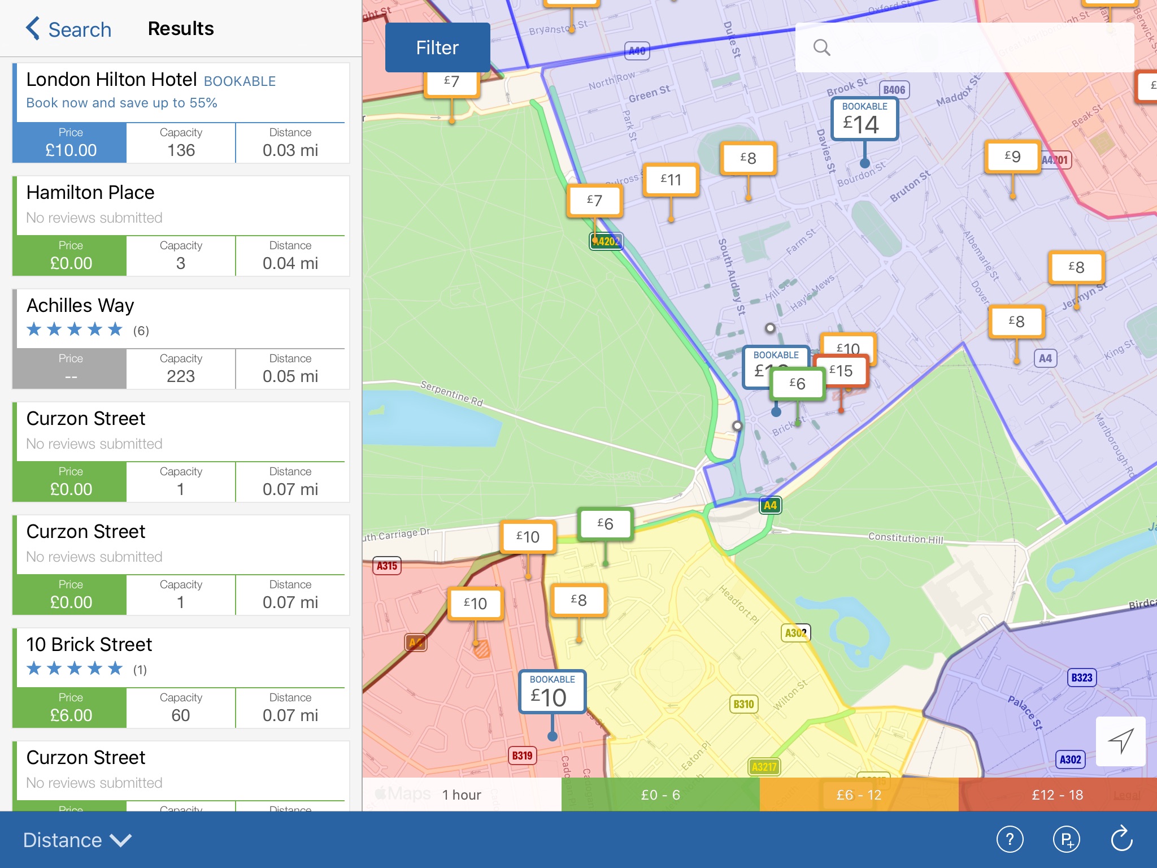Open the 10 Brick Street listing
Viewport: 1157px width, 868px height.
89,645
